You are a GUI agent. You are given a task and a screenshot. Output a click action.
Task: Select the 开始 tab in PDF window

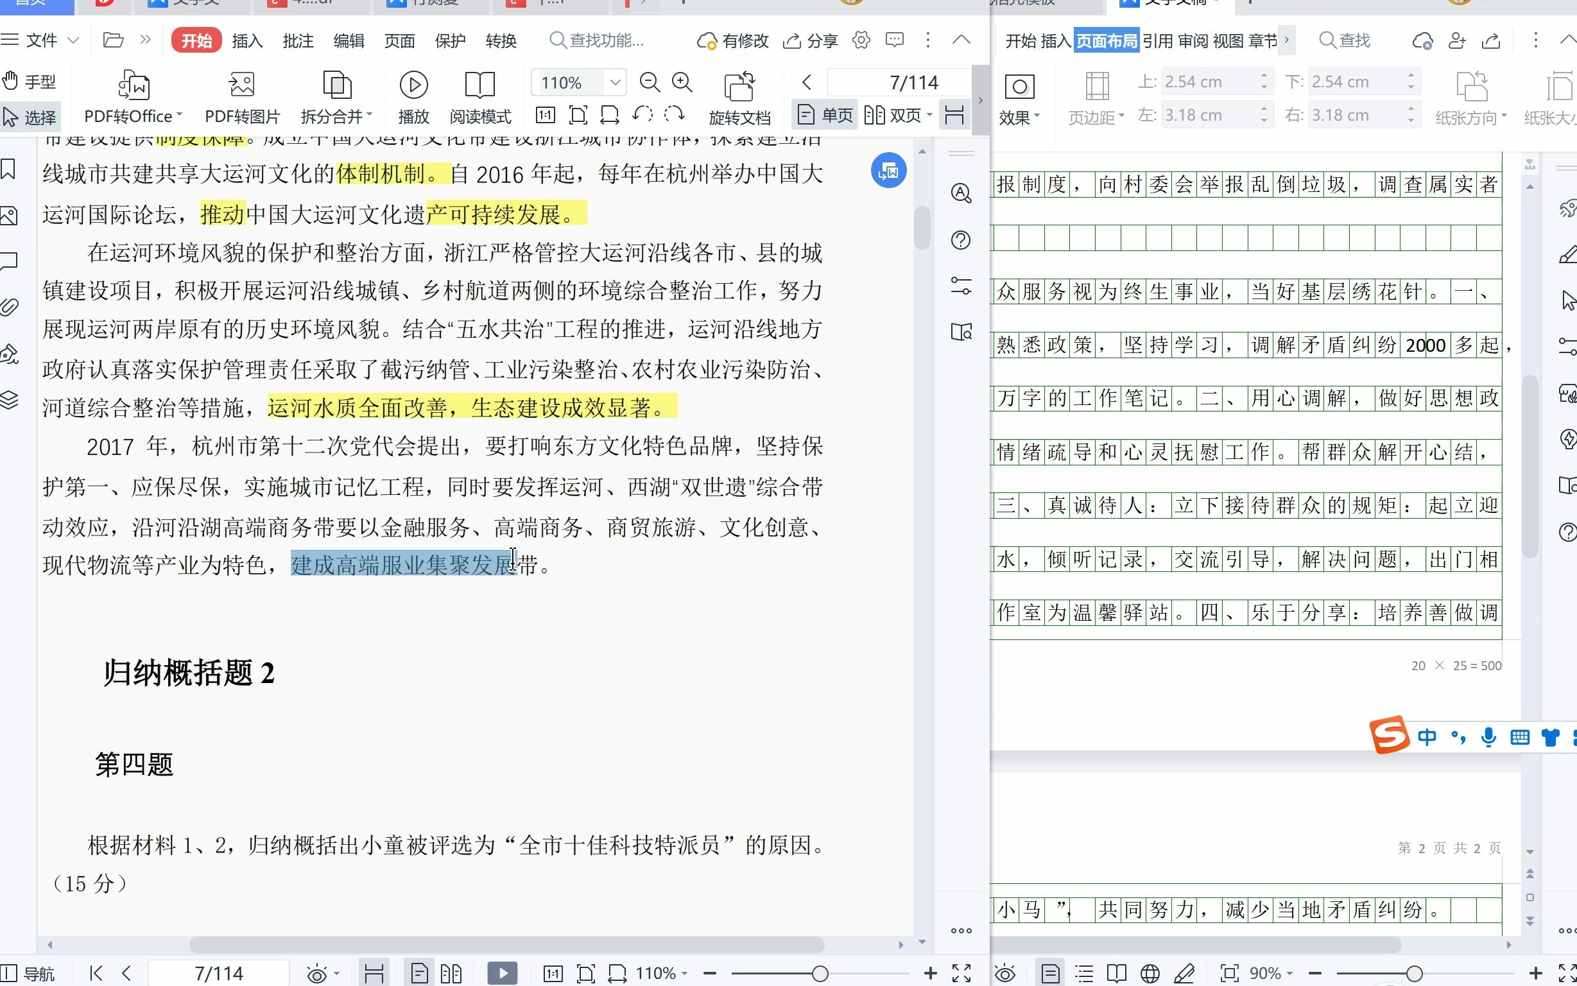(196, 40)
